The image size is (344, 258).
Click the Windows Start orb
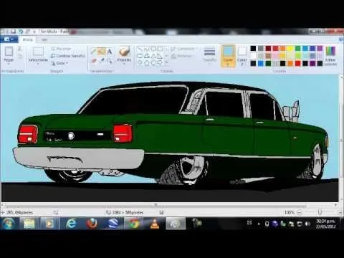[9, 224]
